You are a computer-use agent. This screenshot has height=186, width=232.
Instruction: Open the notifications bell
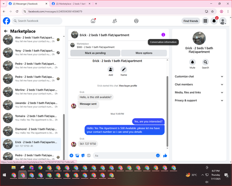[x=214, y=21]
